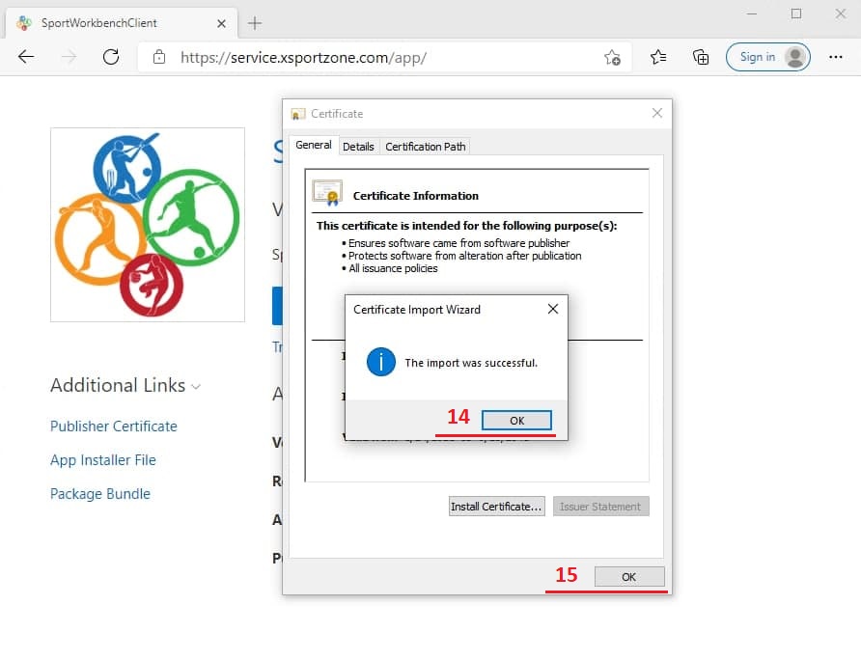Select the General certificate tab

[x=314, y=146]
